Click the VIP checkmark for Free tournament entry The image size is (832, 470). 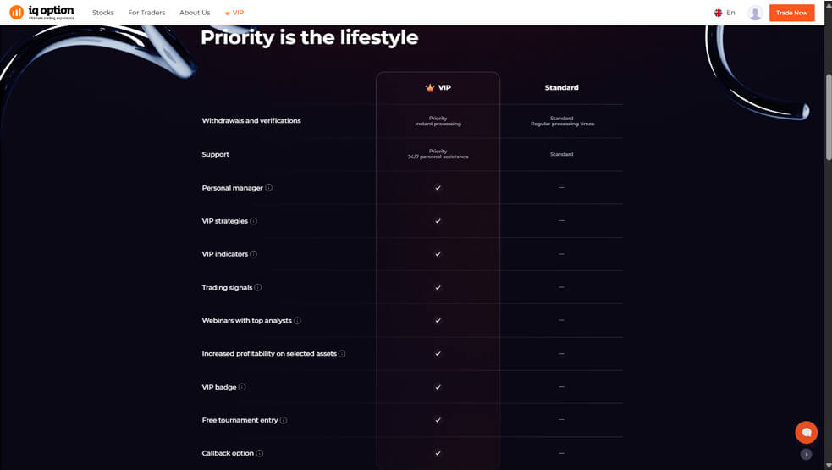coord(438,420)
